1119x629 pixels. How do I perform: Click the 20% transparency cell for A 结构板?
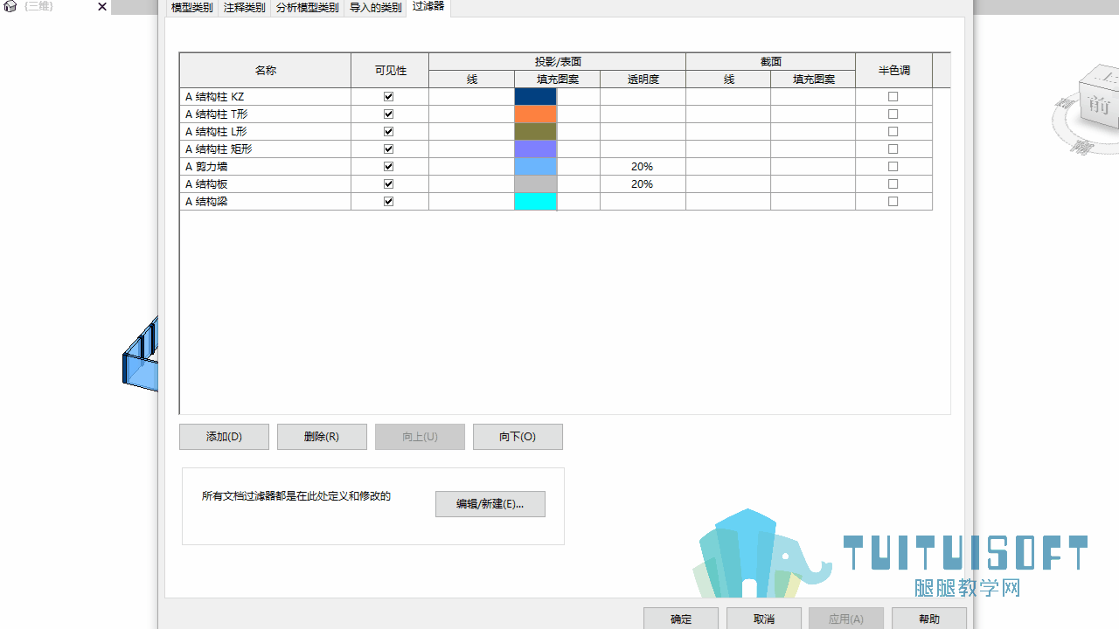click(643, 184)
